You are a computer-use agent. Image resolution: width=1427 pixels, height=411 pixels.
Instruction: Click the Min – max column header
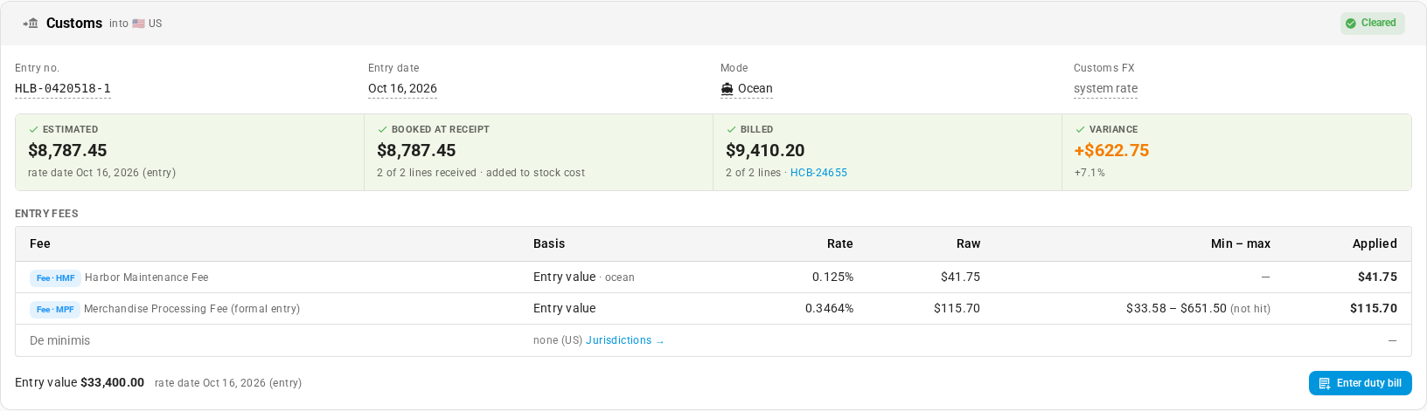click(1241, 243)
